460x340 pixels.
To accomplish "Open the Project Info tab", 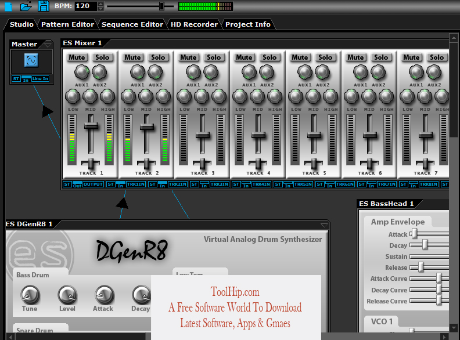I will pos(248,24).
